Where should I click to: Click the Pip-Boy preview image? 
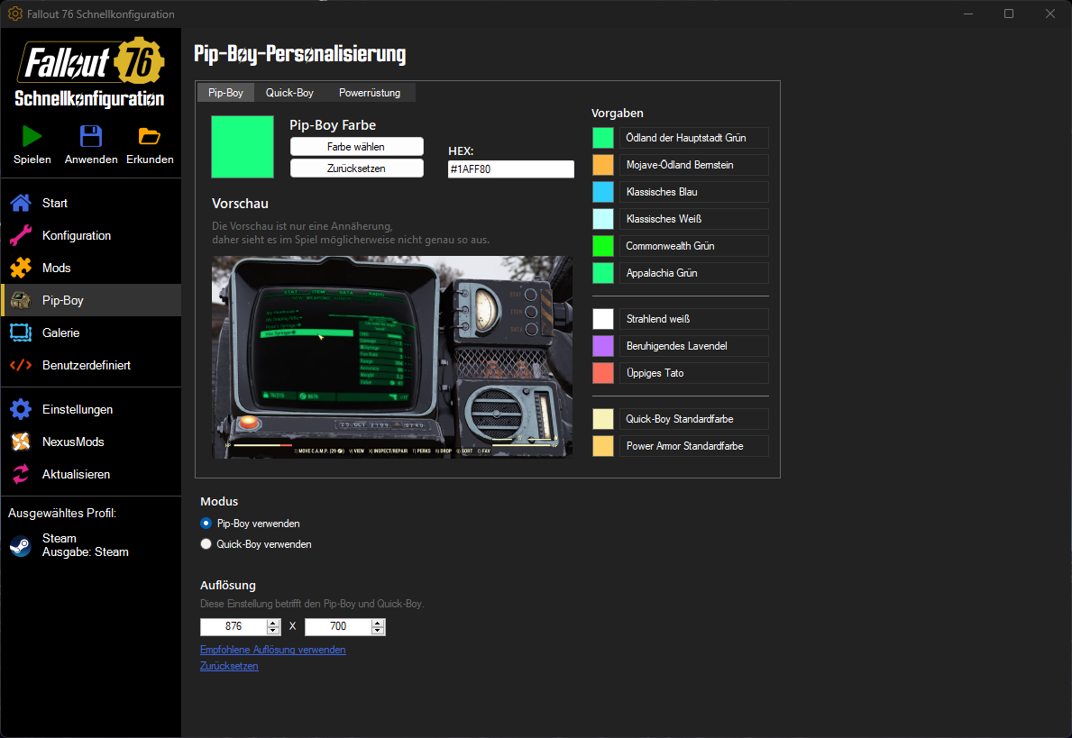click(392, 357)
